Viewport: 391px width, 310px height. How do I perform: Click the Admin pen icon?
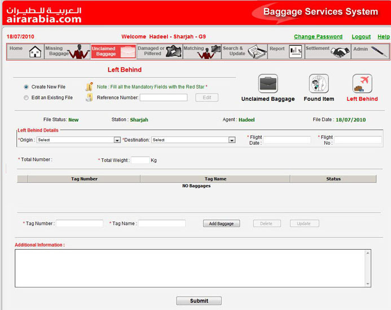(x=379, y=52)
